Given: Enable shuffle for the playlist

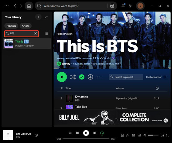Looking at the screenshot, I should pos(73,77).
